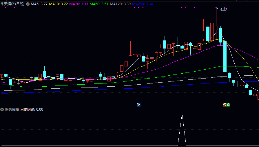Select the yellow MA10: 3.22 label

(59, 4)
